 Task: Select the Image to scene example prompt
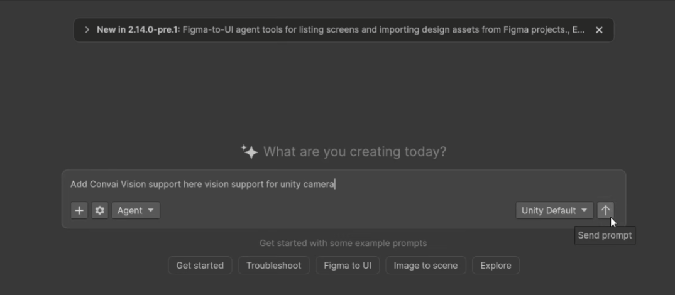pos(425,265)
